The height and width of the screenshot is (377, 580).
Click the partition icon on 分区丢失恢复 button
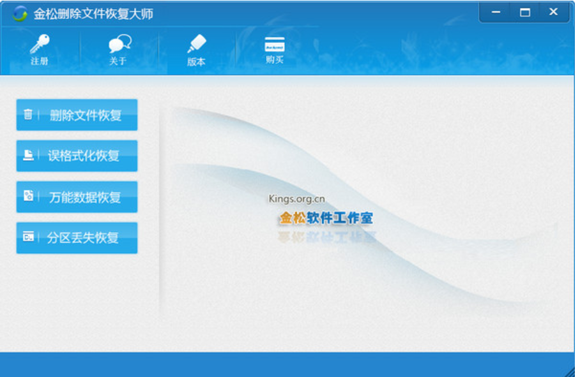[27, 237]
